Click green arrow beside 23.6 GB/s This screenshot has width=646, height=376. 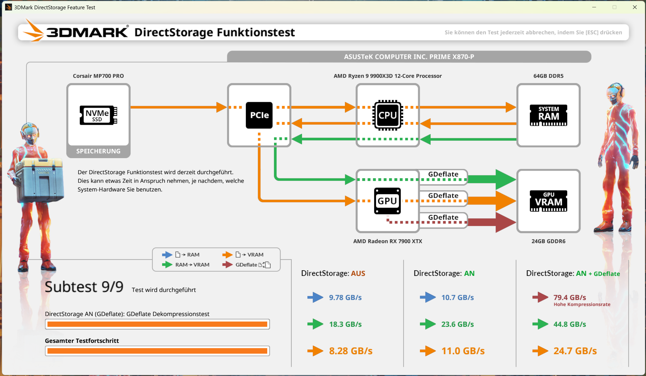(428, 324)
